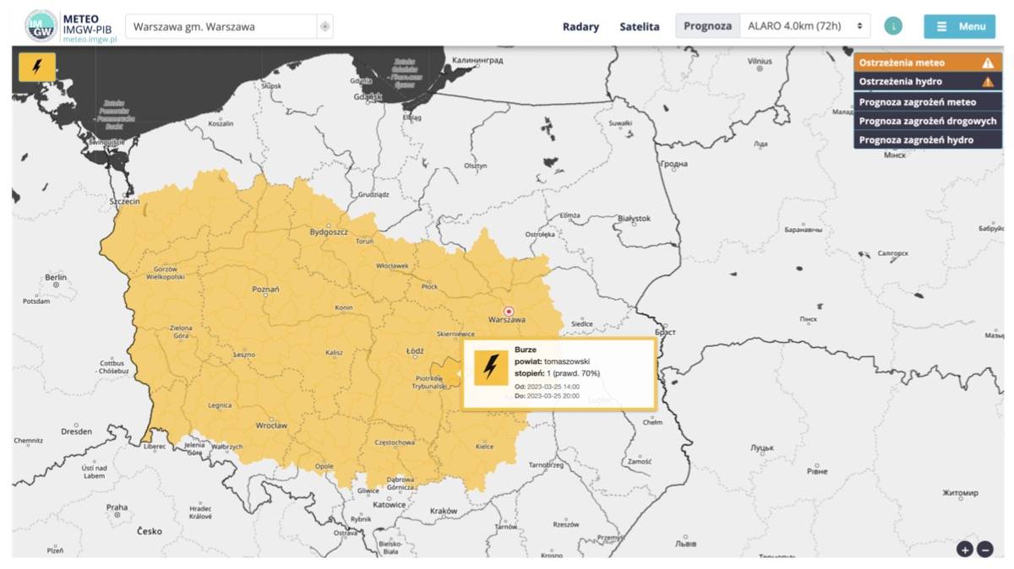Open the meteo.imgw.pl link

tap(90, 40)
